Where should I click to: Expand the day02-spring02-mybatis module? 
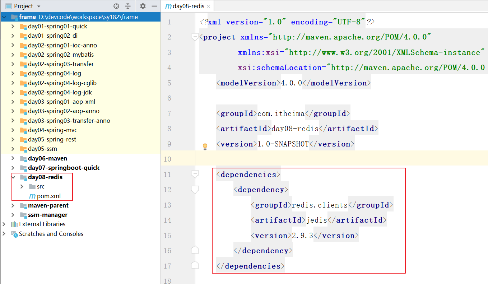(x=13, y=55)
